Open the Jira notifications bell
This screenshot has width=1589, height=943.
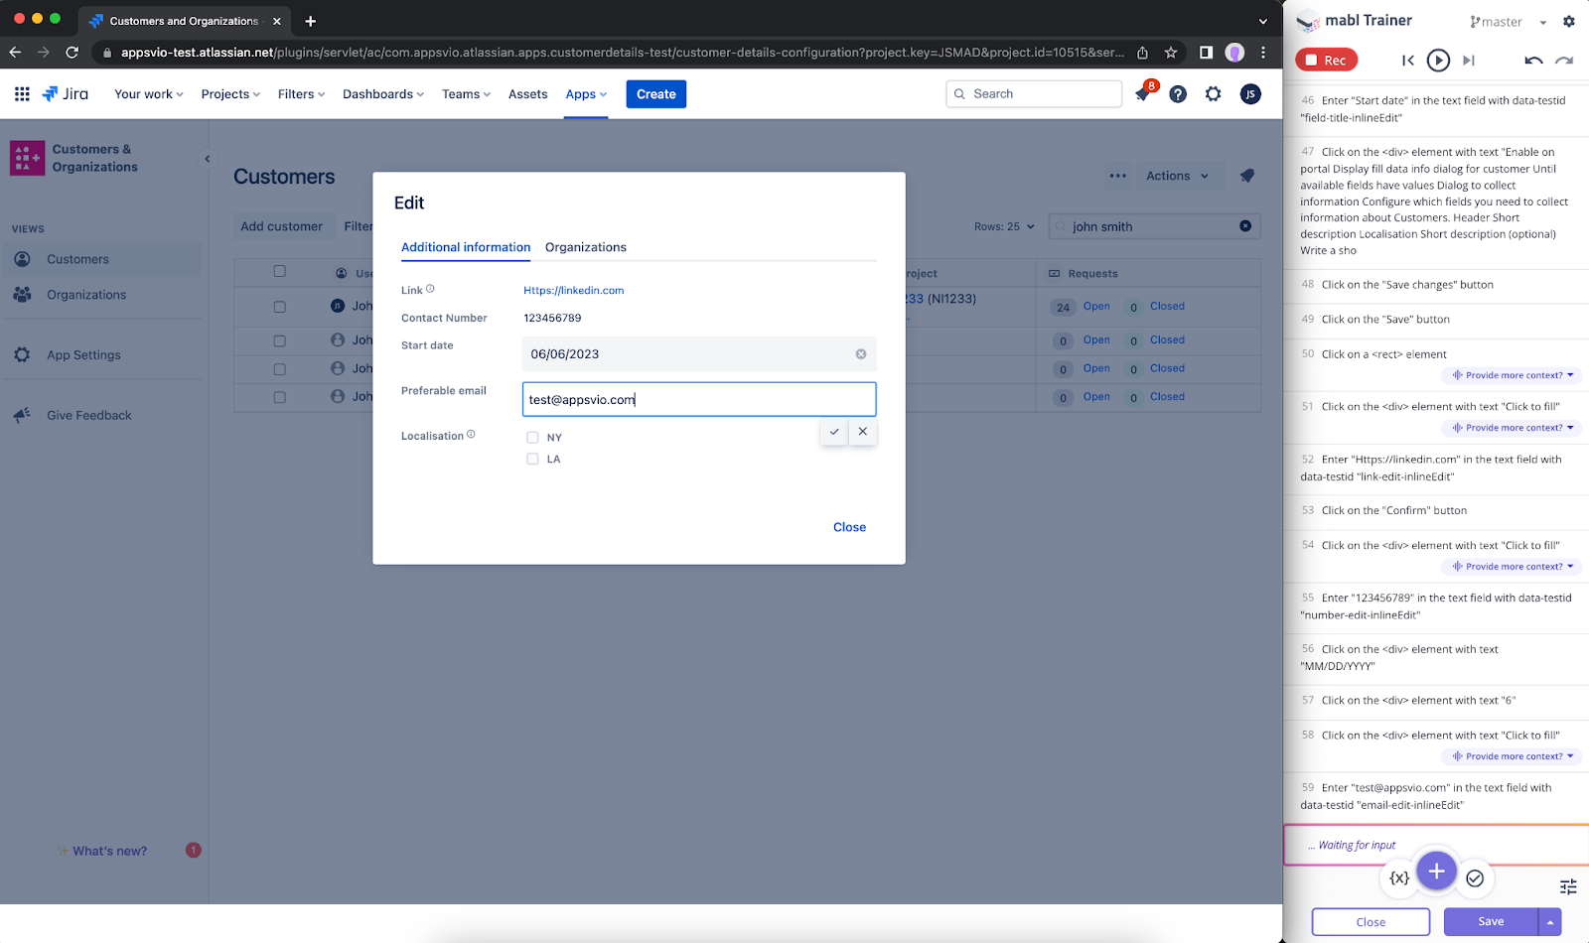coord(1143,94)
